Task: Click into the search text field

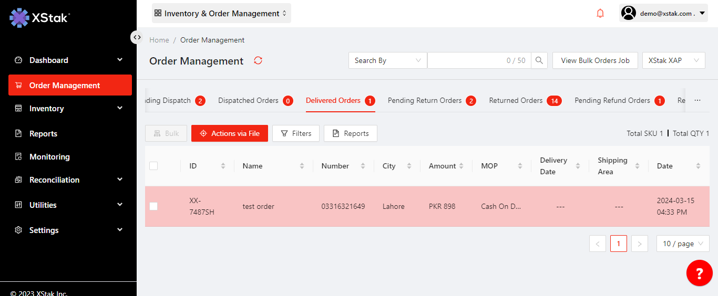Action: coord(465,60)
